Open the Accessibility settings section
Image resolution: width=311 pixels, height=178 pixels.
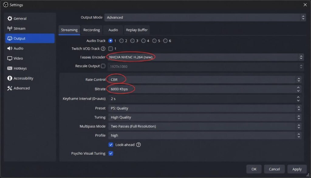point(30,78)
